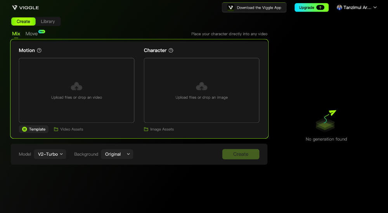Select the Create tab
388x213 pixels.
click(x=23, y=22)
